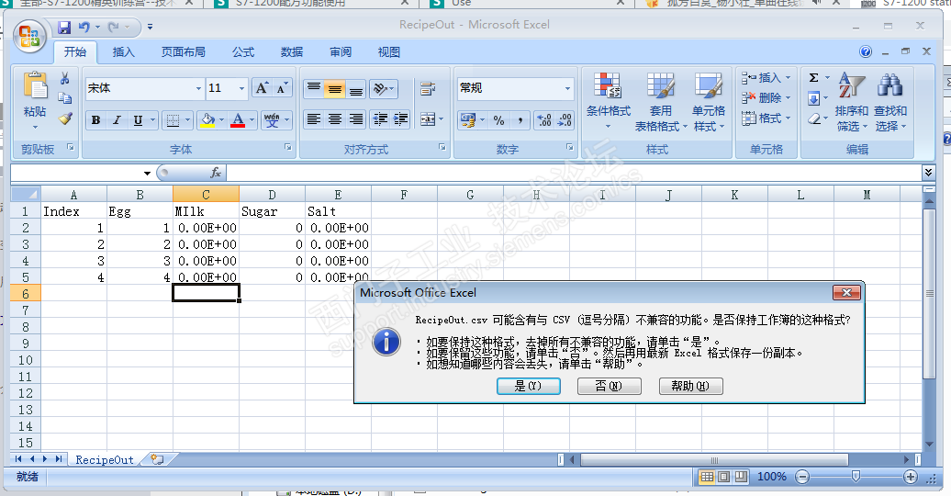Toggle italic formatting
This screenshot has width=951, height=496.
click(x=117, y=120)
